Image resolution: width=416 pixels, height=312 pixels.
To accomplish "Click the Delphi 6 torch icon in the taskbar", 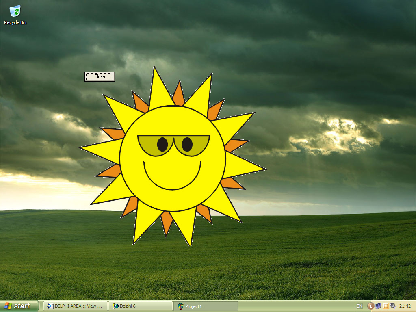I will pyautogui.click(x=115, y=306).
